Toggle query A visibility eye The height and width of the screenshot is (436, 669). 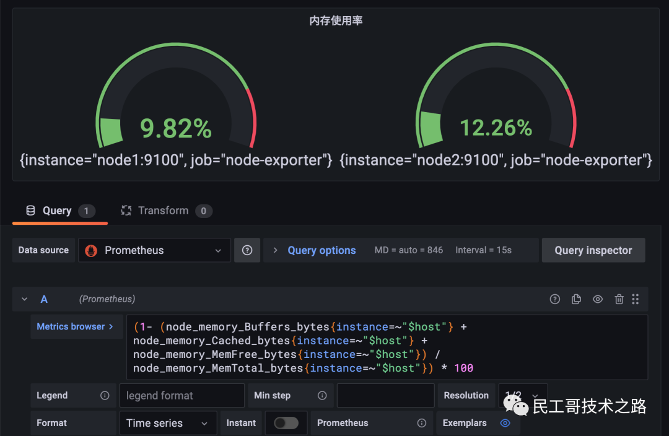[598, 299]
